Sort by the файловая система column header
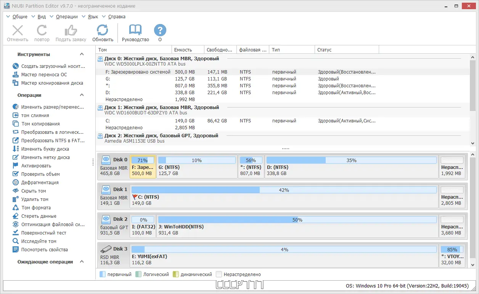 [253, 50]
